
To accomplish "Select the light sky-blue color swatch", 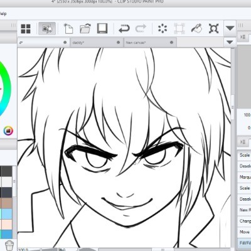I will coord(7,214).
